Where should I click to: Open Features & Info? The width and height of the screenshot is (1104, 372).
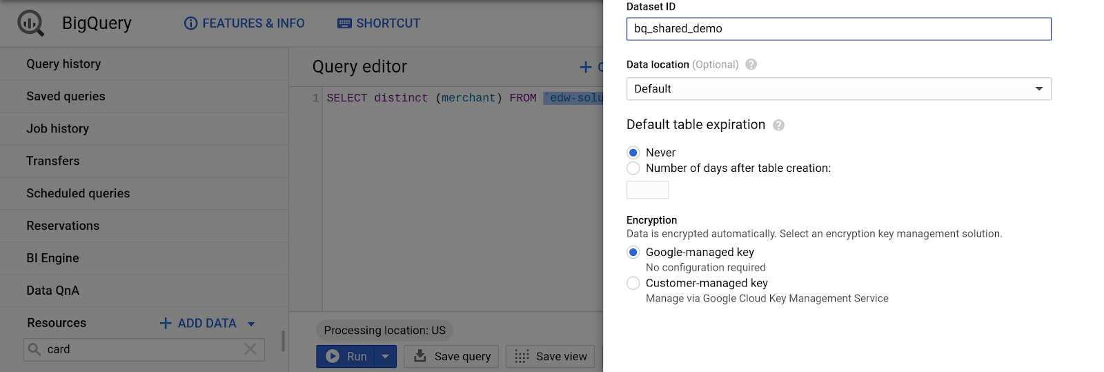tap(244, 23)
